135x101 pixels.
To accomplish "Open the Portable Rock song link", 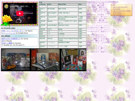I will click(9, 33).
